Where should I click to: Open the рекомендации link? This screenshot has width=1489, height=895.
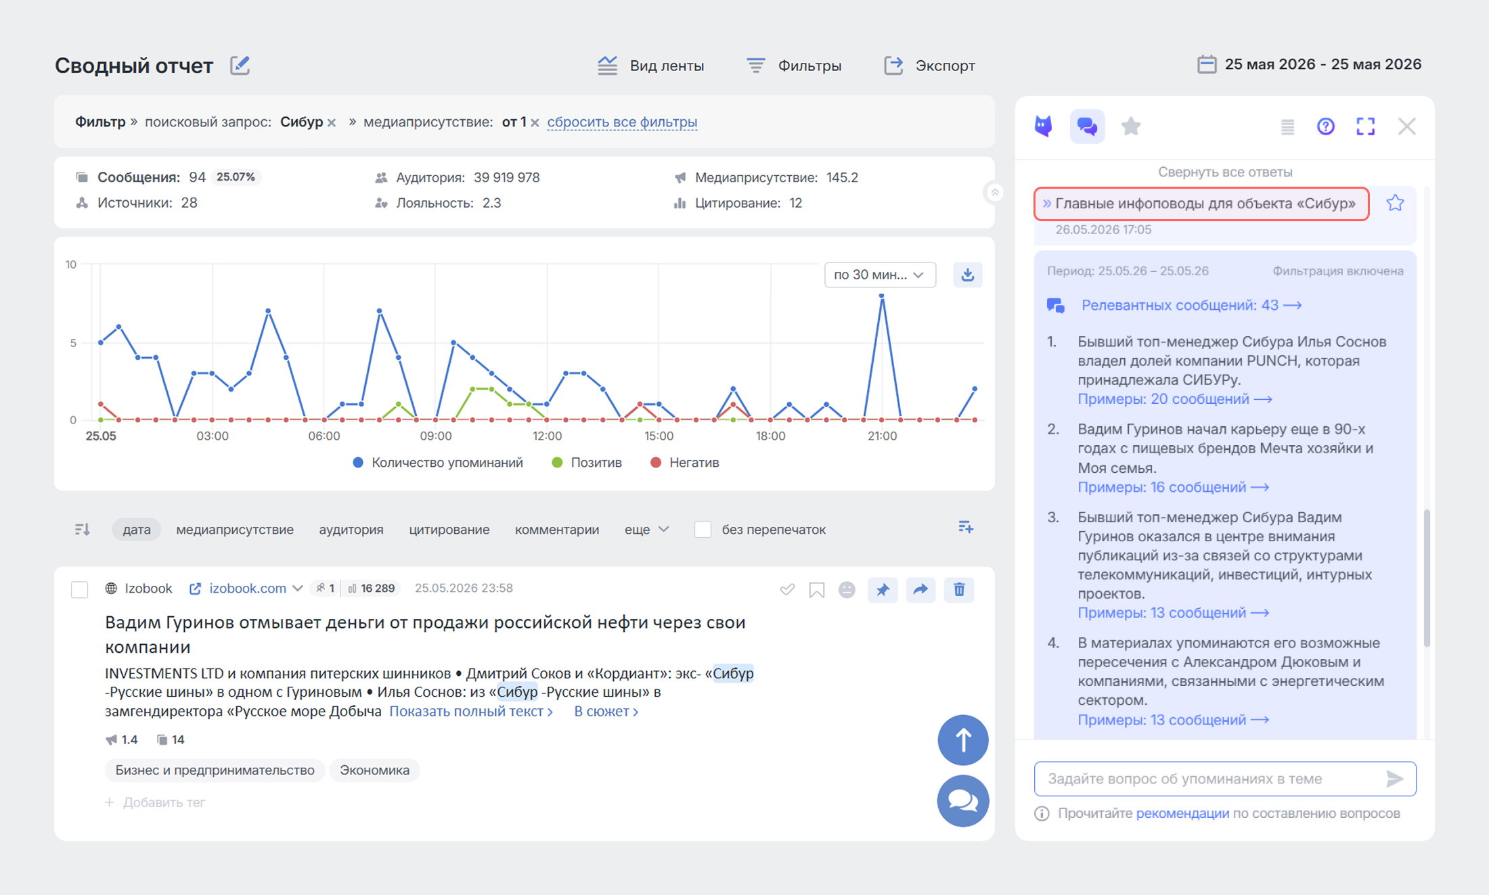tap(1182, 813)
